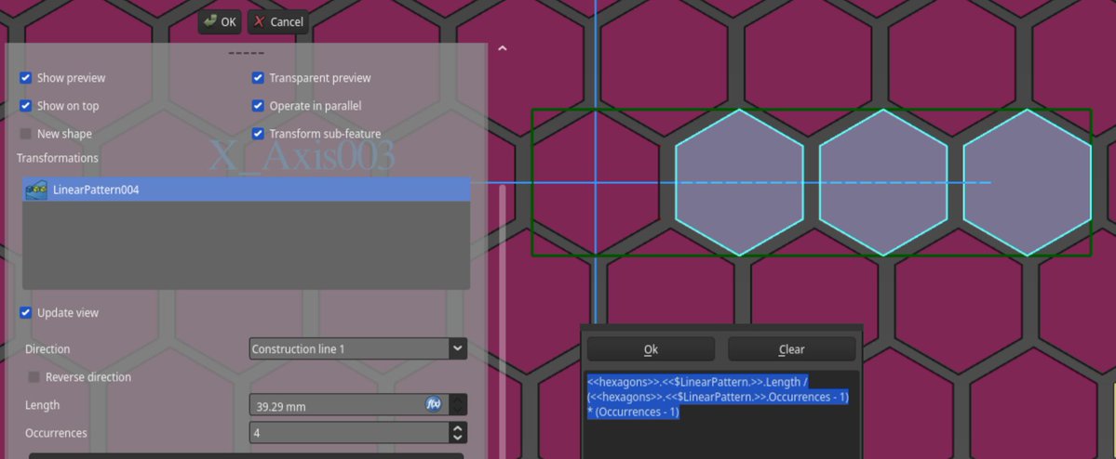Toggle Update view checkbox
Image resolution: width=1116 pixels, height=459 pixels.
(x=26, y=312)
